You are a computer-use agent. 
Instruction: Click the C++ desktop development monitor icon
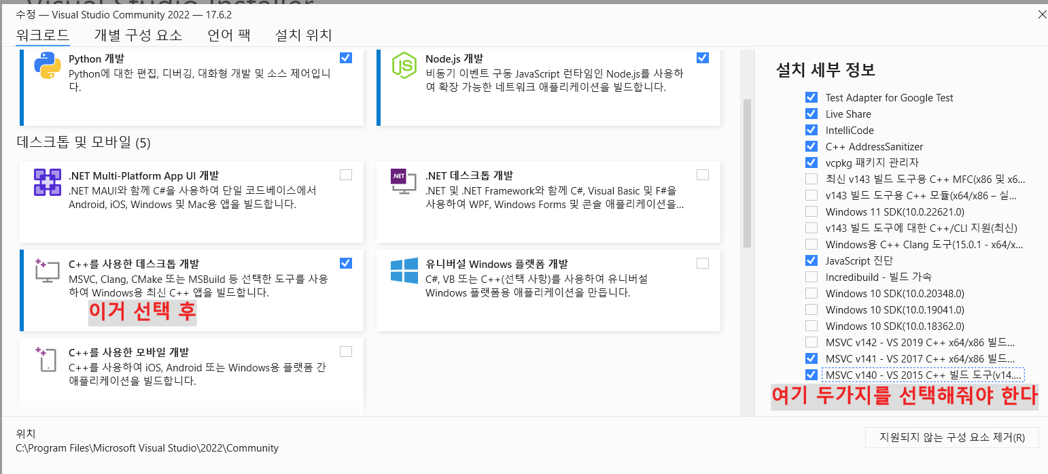coord(48,271)
